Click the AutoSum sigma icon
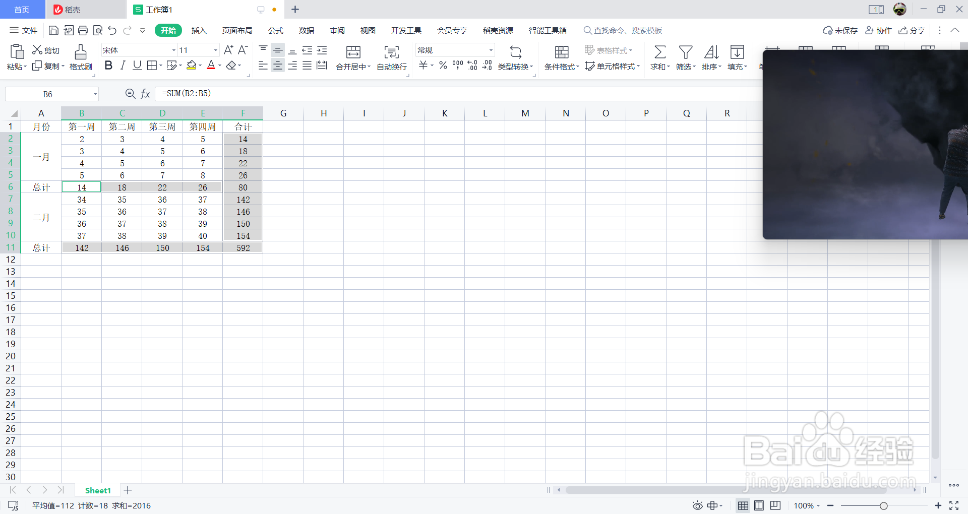Image resolution: width=968 pixels, height=514 pixels. pyautogui.click(x=660, y=52)
